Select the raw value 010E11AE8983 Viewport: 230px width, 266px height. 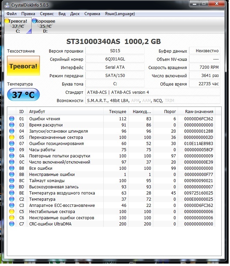pyautogui.click(x=199, y=144)
